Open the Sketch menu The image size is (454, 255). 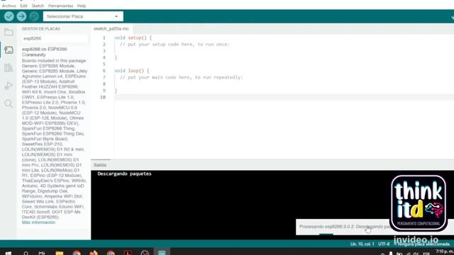38,6
